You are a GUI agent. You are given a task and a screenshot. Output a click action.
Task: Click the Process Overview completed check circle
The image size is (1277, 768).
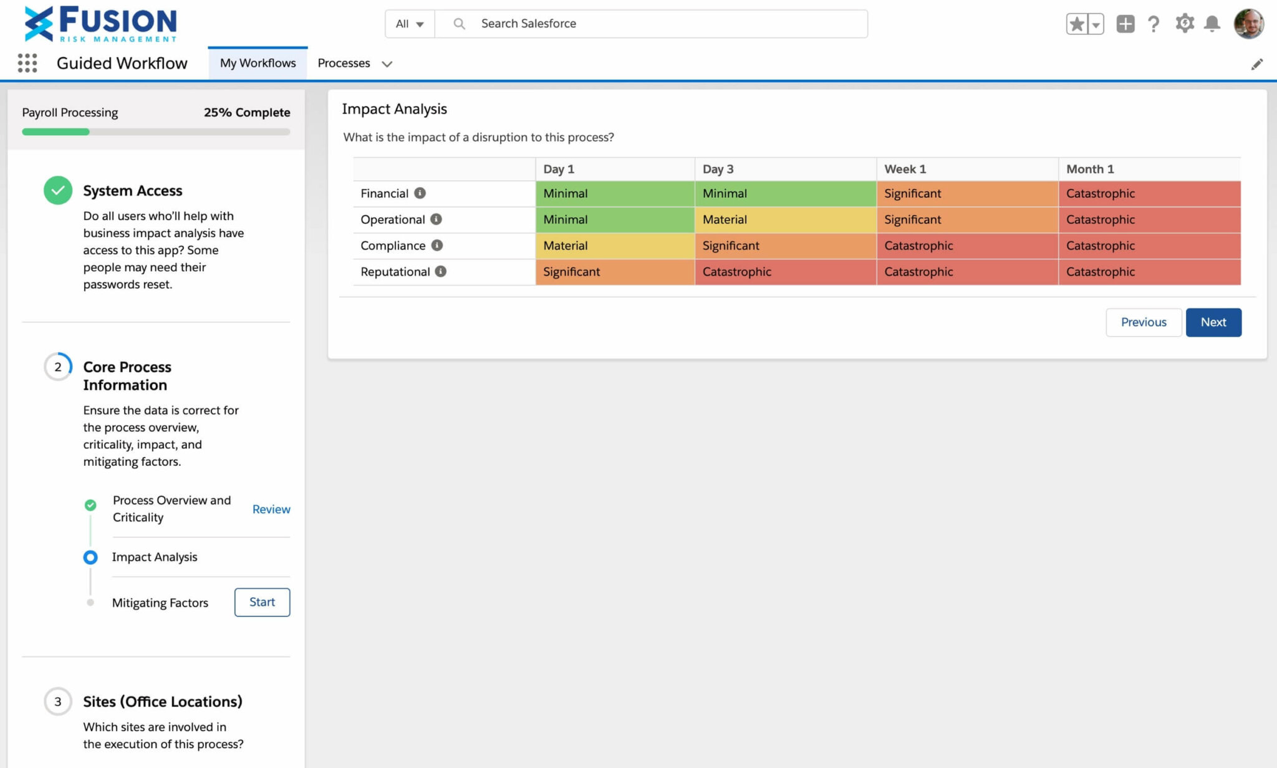90,505
